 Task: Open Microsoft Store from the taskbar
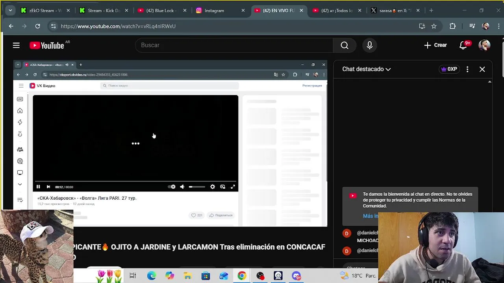206,276
